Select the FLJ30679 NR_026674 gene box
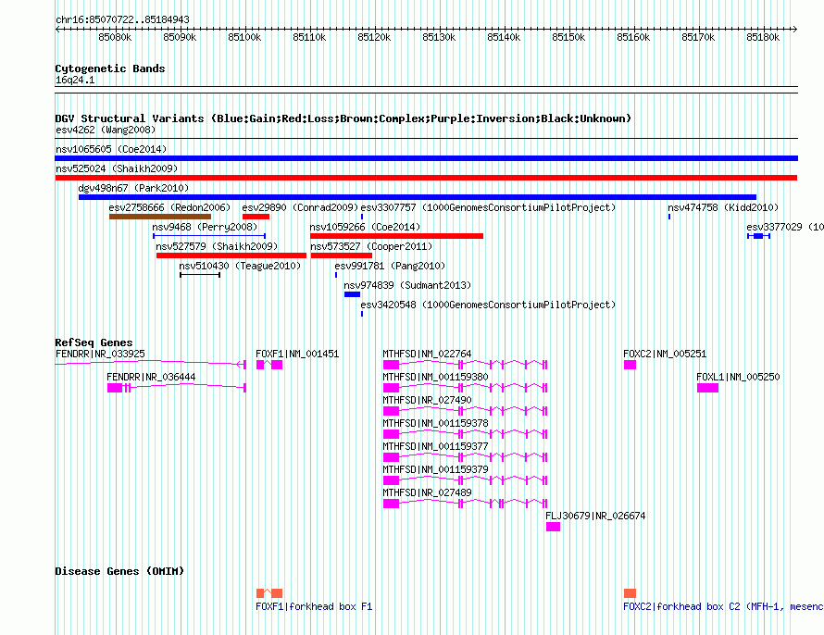 point(553,527)
